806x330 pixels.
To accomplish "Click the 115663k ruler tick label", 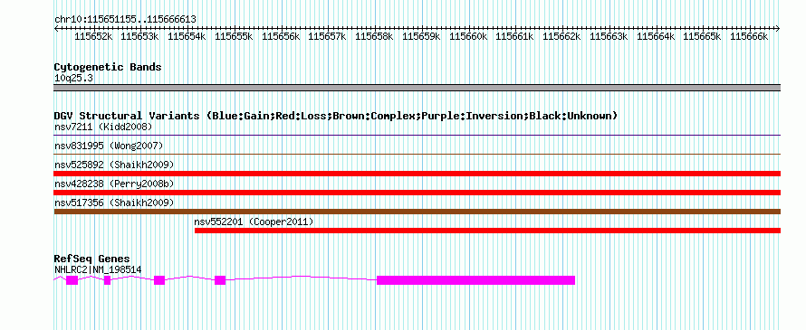I will pyautogui.click(x=609, y=36).
